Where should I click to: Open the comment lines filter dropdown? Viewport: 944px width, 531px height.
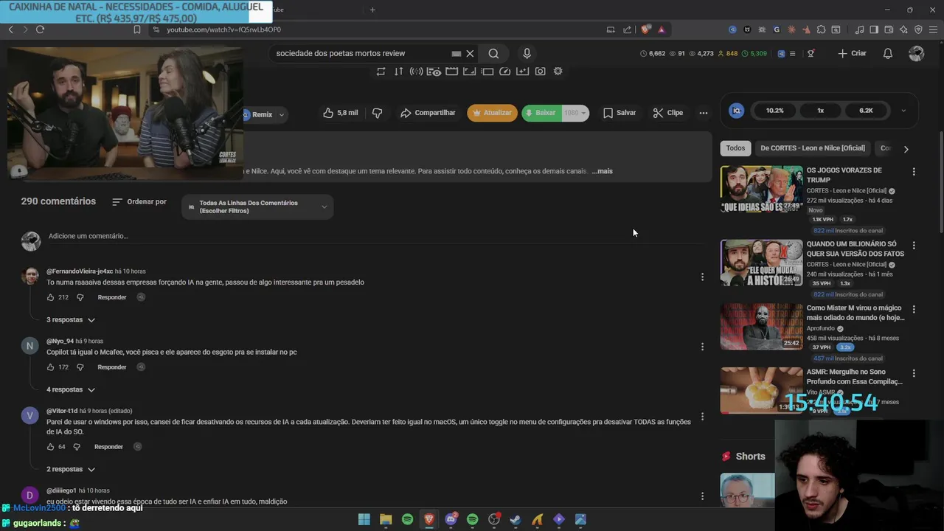[257, 206]
